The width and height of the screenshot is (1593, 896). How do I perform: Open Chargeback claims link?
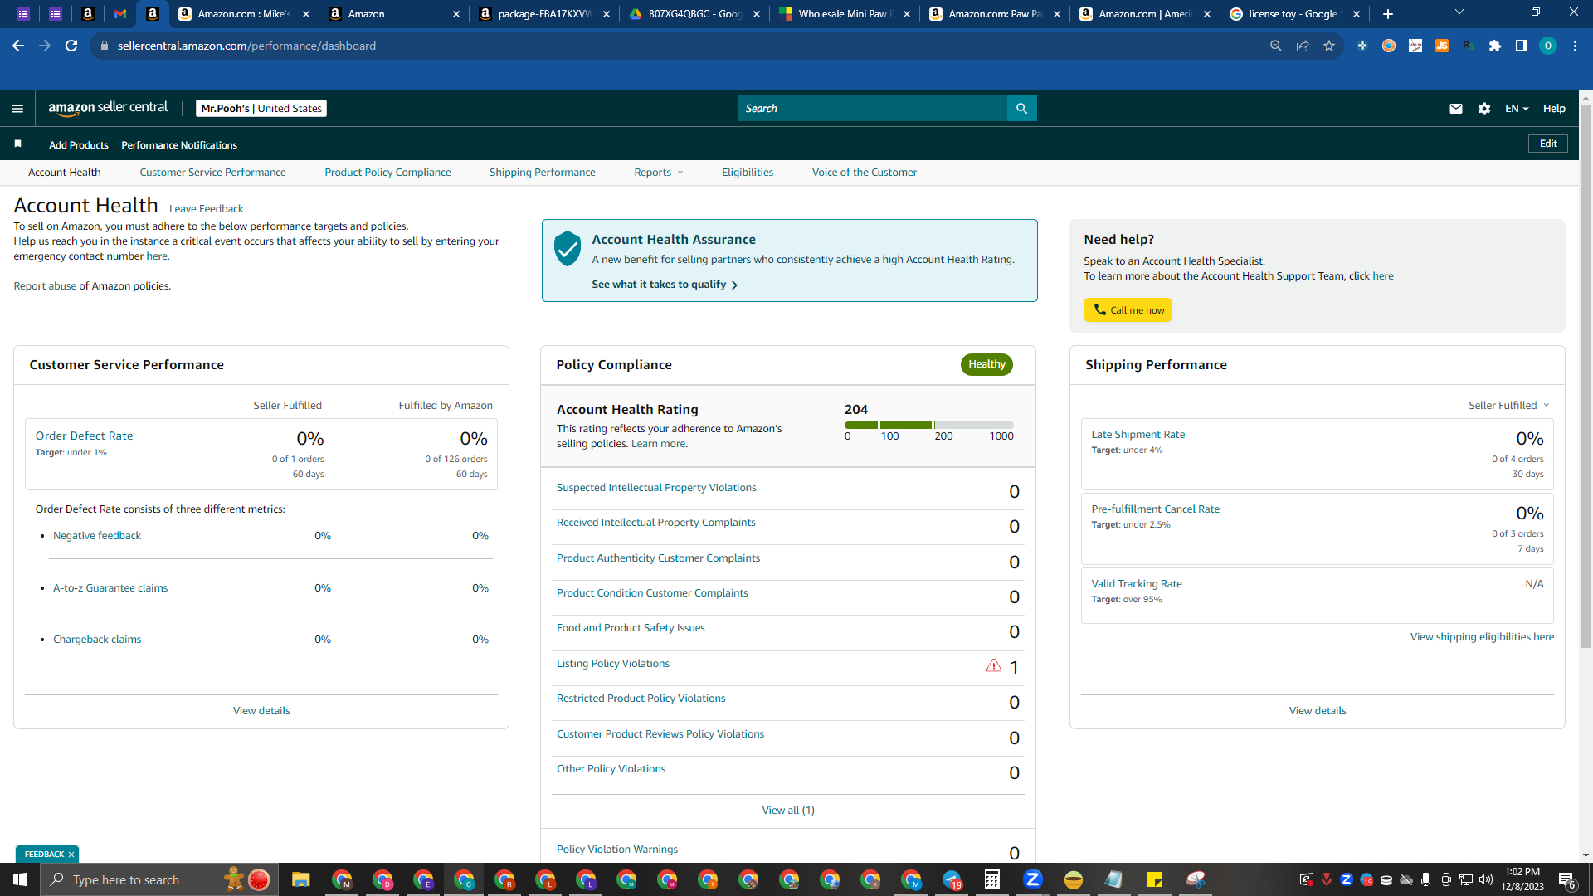click(97, 640)
